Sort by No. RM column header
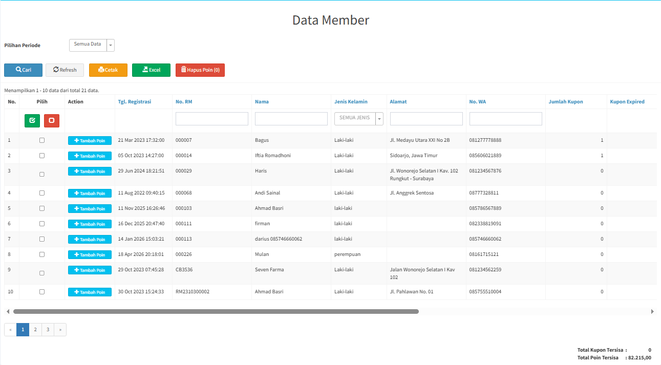Viewport: 661px width, 365px height. pyautogui.click(x=184, y=101)
